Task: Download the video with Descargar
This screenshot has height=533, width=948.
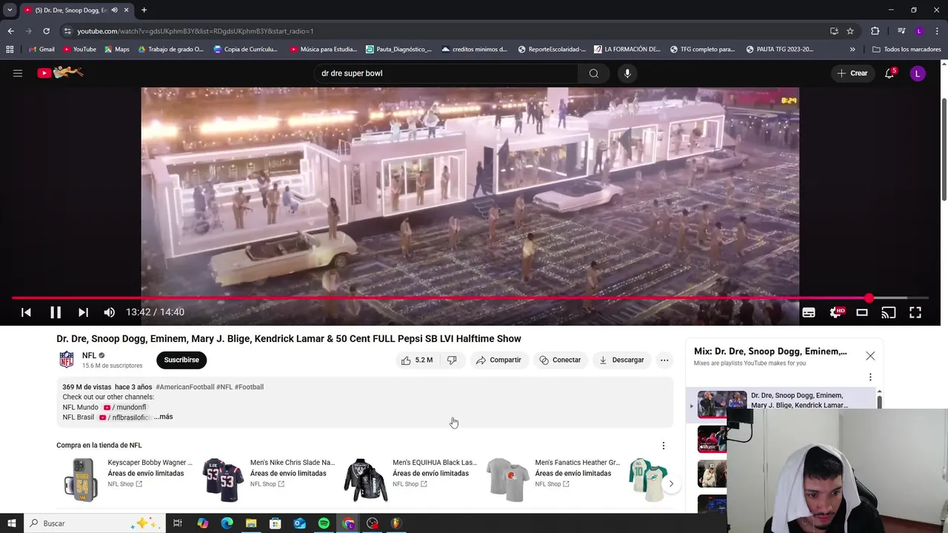Action: [x=621, y=360]
